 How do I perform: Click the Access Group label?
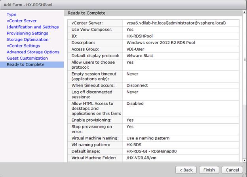point(85,49)
